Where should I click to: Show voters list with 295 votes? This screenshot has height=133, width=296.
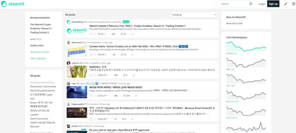(x=115, y=75)
